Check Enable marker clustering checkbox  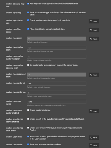pos(28,110)
